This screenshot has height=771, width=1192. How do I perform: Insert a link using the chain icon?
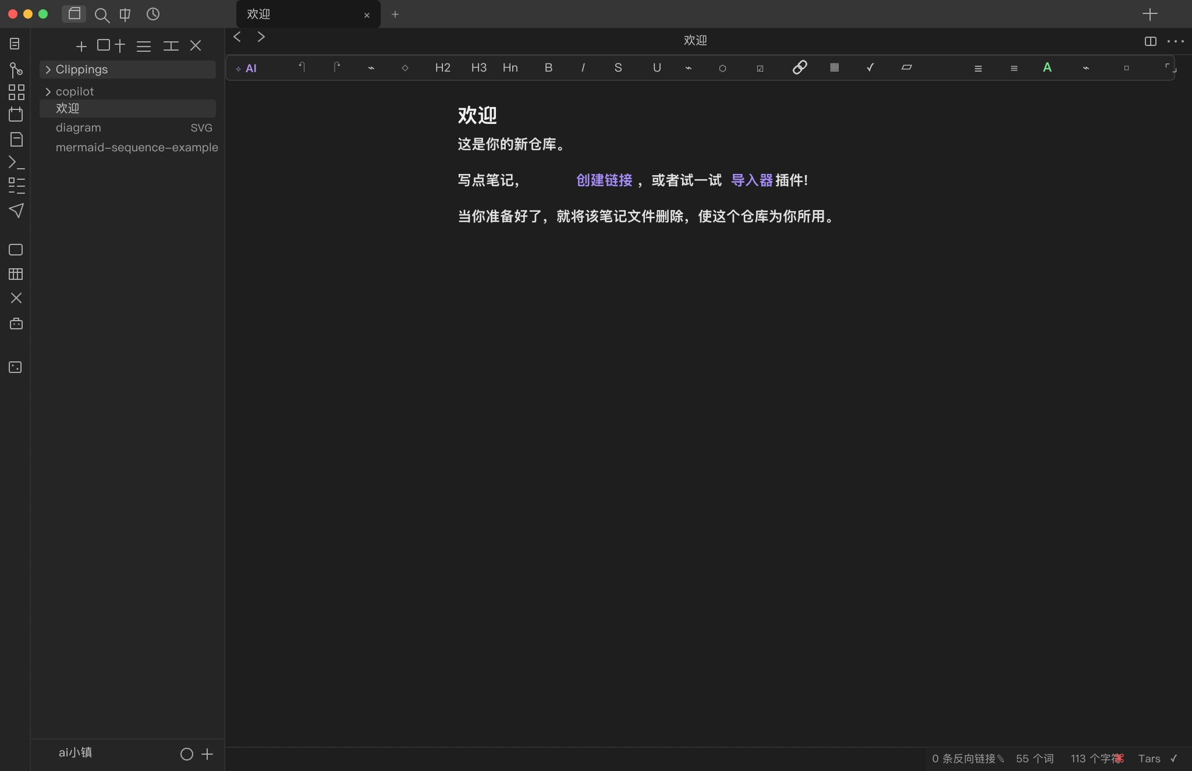pos(800,67)
